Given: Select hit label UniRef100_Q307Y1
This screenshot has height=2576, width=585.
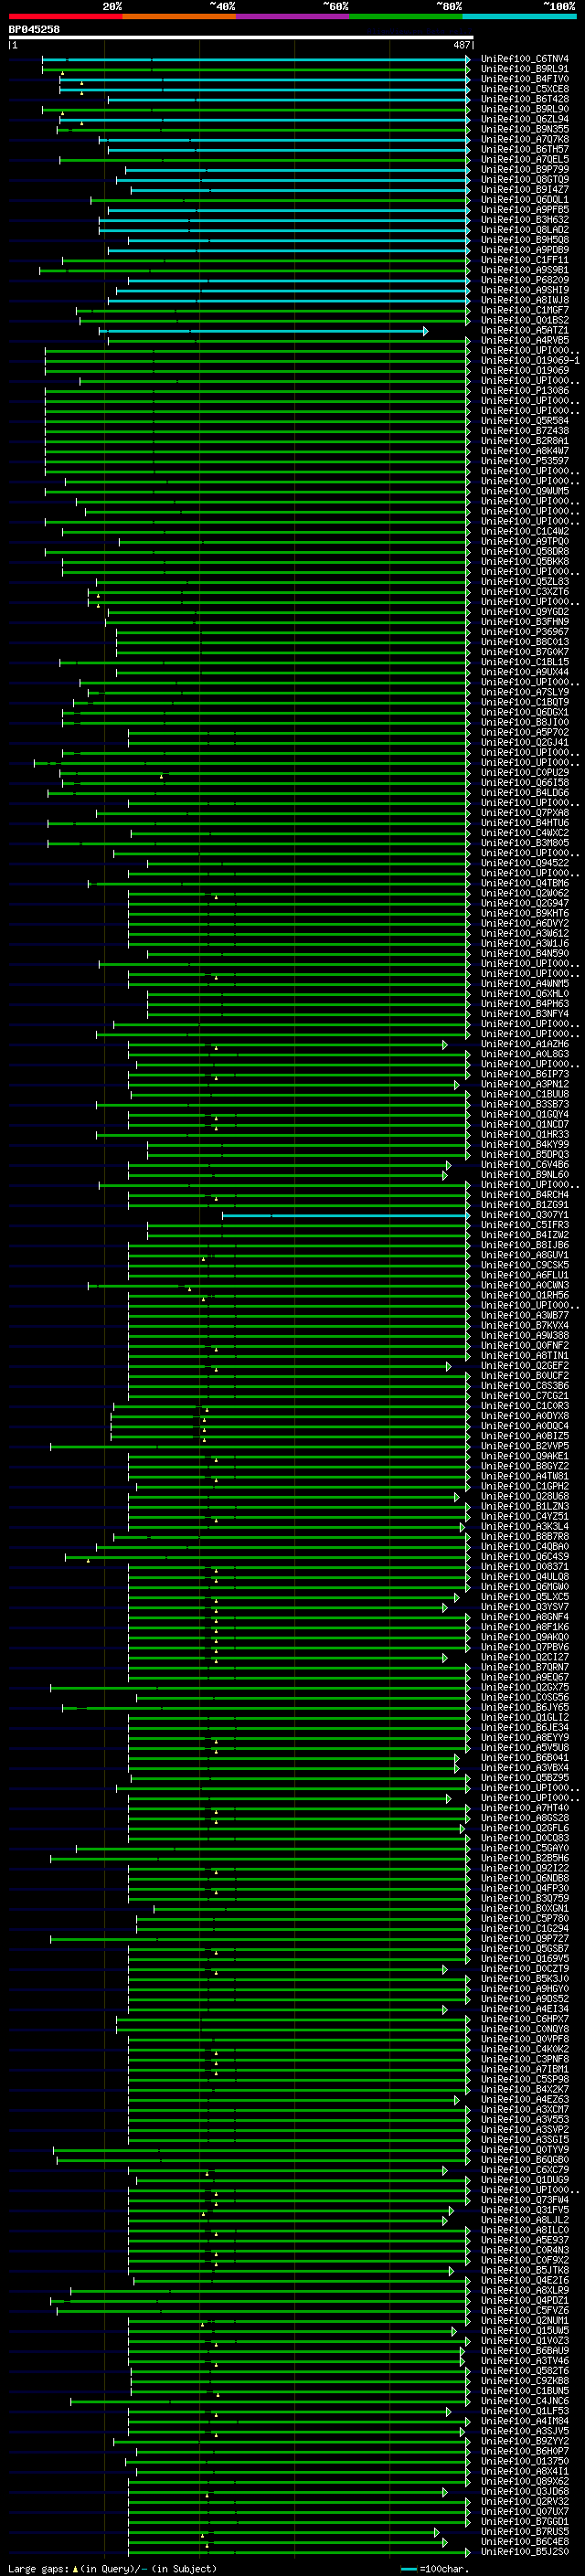Looking at the screenshot, I should coord(525,1215).
